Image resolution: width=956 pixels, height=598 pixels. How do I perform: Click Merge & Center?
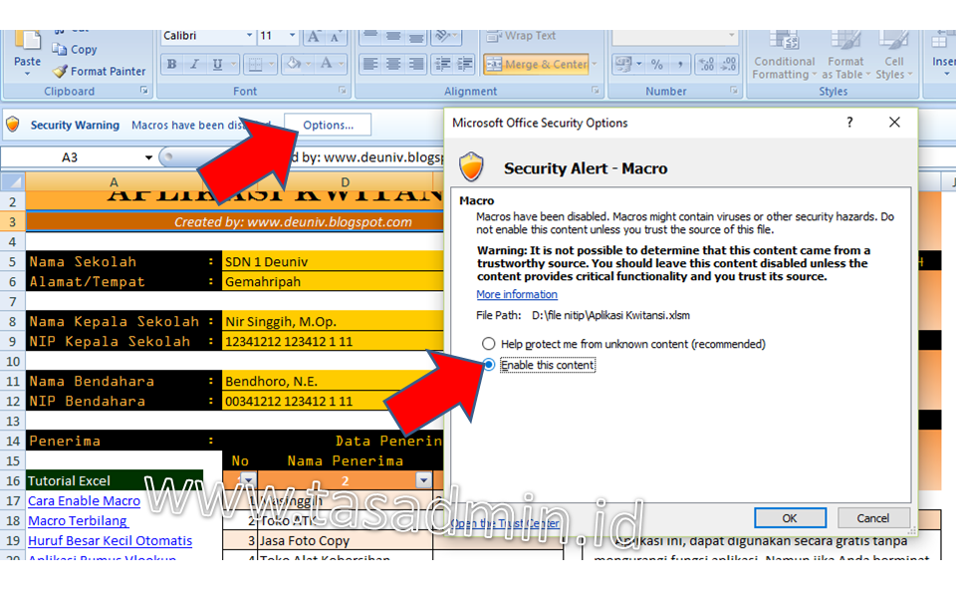pos(537,64)
